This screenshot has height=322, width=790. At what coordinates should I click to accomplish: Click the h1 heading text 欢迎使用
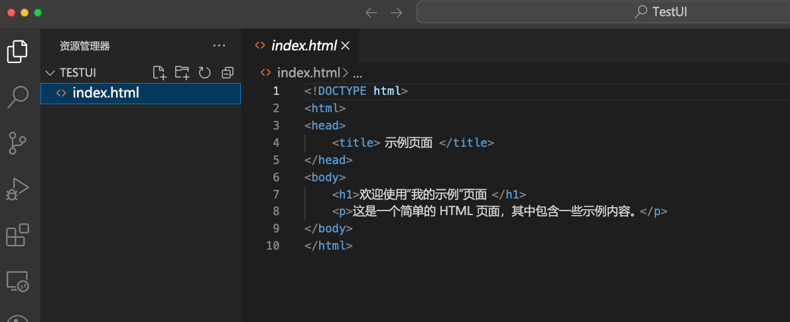pyautogui.click(x=383, y=194)
